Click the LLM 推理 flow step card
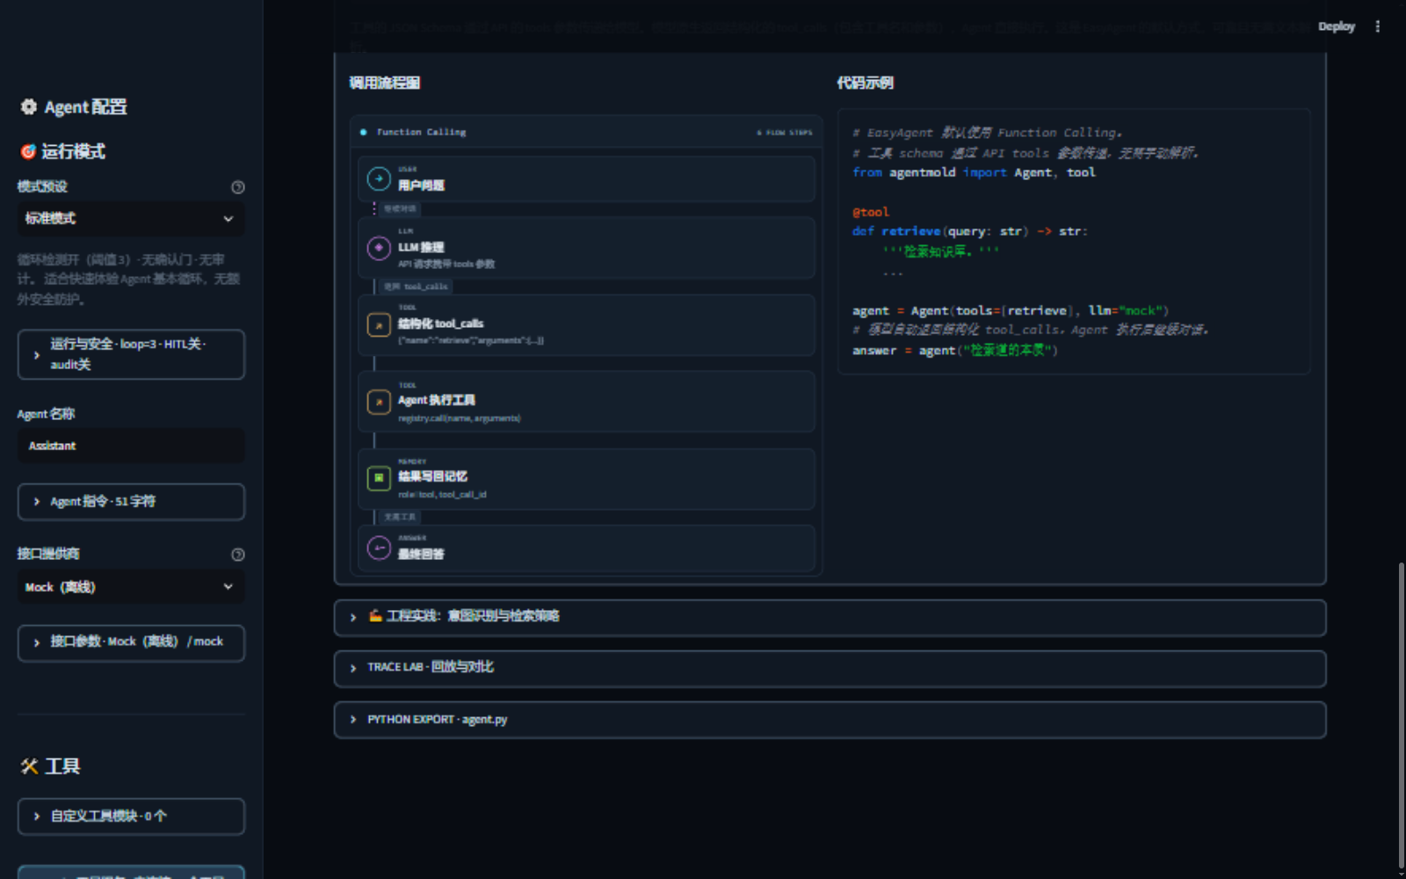Viewport: 1406px width, 879px height. (x=586, y=248)
